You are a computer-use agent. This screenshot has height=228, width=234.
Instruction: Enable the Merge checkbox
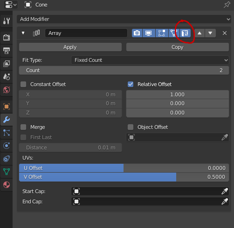coord(23,127)
